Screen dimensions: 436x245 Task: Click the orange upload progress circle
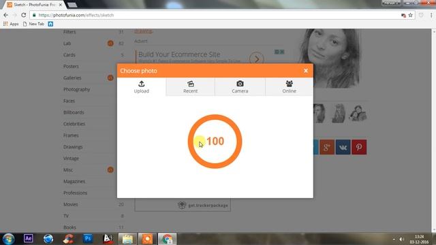[215, 142]
